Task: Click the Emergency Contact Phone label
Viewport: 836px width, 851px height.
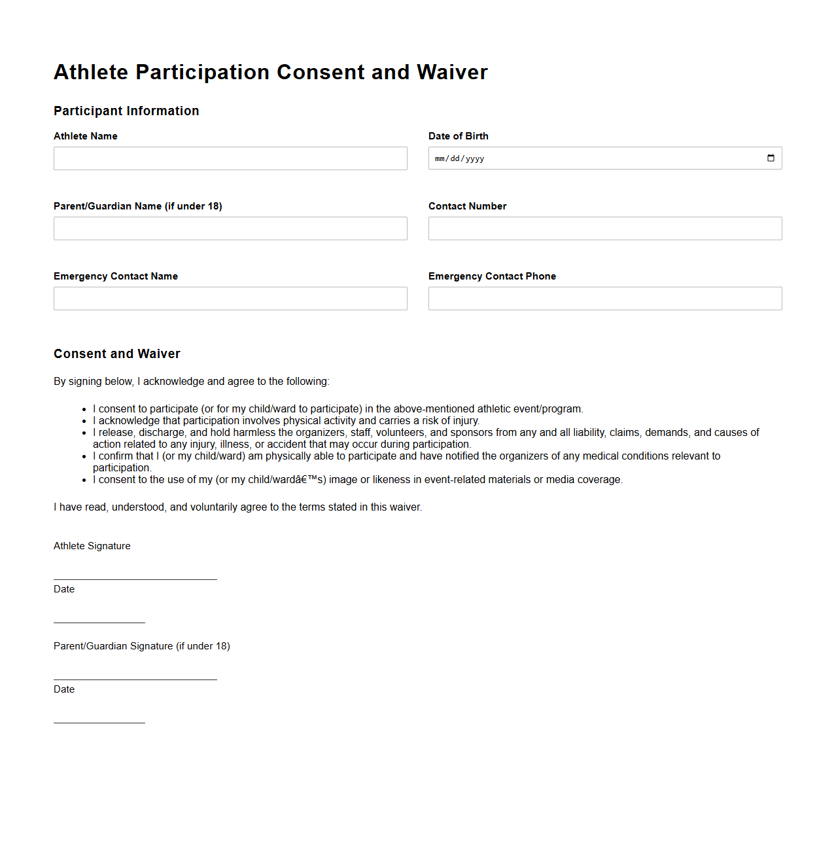Action: [x=492, y=276]
